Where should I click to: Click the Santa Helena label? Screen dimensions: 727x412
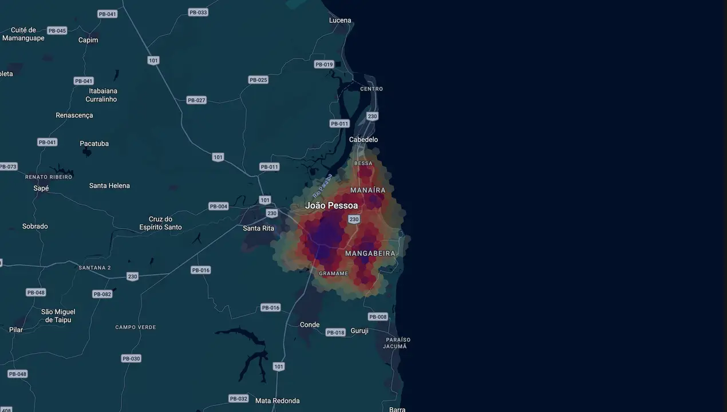[x=109, y=186]
